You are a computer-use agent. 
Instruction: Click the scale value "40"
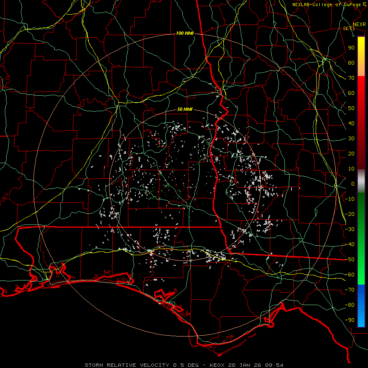[x=351, y=123]
